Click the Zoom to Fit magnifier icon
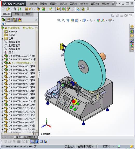The image size is (135, 149). tap(59, 20)
